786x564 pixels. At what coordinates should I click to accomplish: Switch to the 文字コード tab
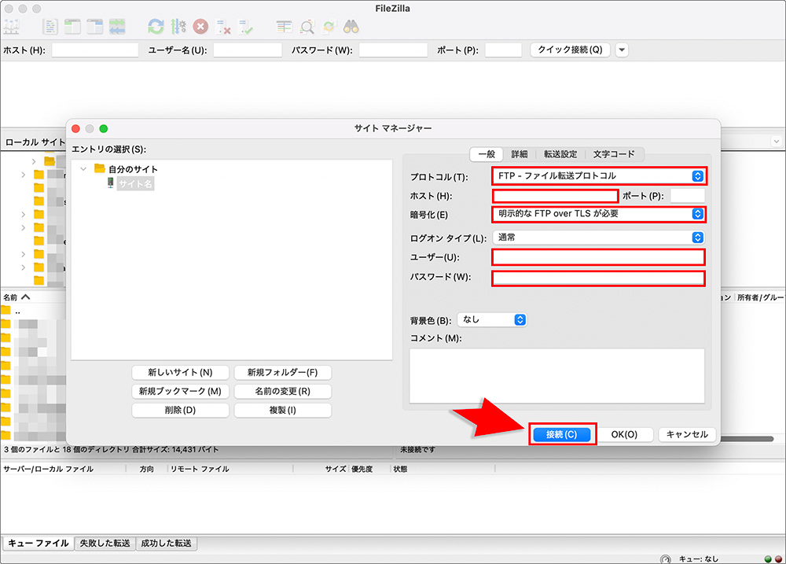[x=614, y=154]
